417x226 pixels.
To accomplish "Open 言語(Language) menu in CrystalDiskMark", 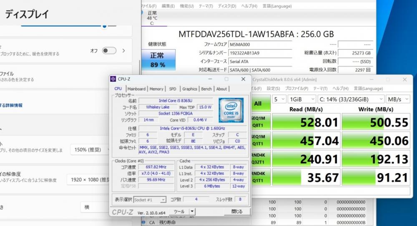I will coord(368,88).
